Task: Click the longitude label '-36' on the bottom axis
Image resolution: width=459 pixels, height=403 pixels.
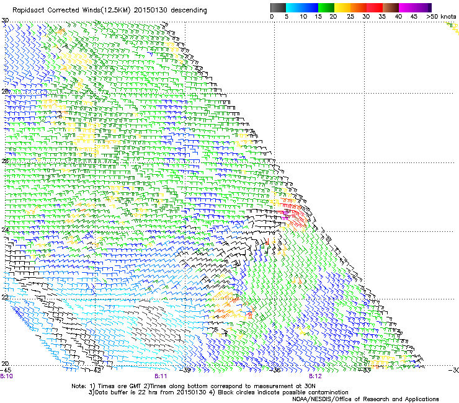Action: 275,371
